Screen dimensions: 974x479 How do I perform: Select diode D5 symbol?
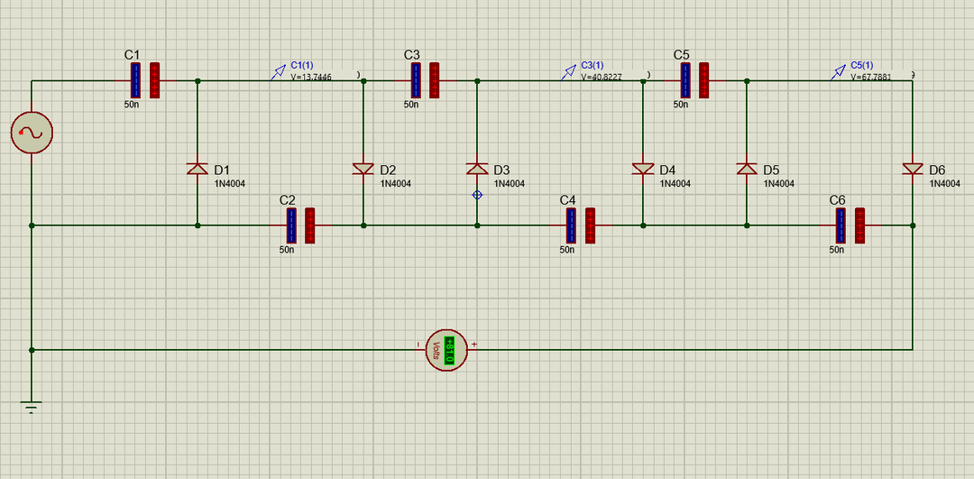(x=747, y=169)
